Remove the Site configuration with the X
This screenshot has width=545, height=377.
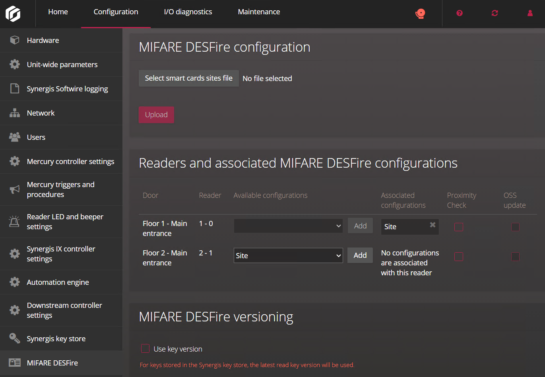point(433,224)
